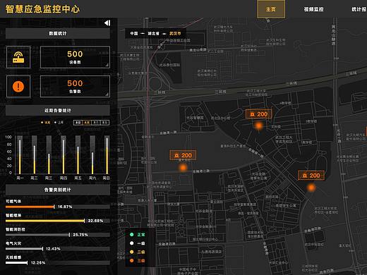
Task: Click the 周日 bar in chart
Action: (x=107, y=155)
